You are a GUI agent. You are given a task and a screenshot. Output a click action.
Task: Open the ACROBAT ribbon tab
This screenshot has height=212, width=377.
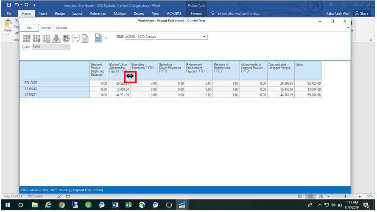174,14
